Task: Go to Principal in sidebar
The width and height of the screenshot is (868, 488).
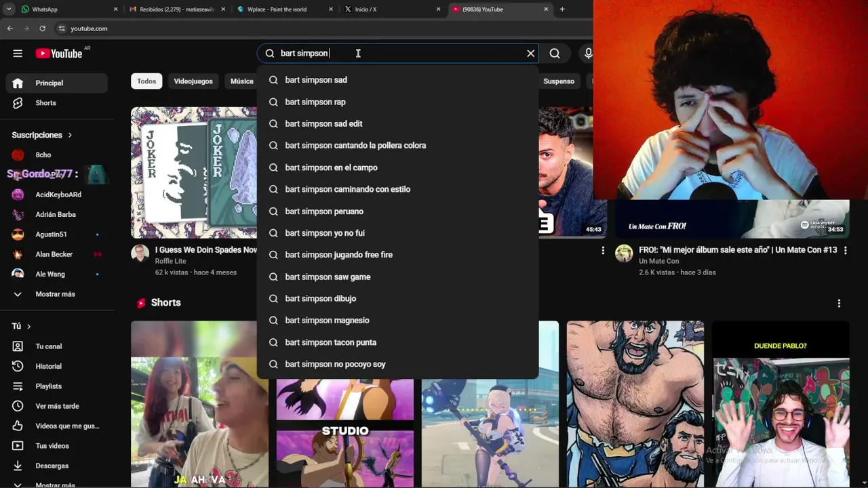Action: pos(57,83)
